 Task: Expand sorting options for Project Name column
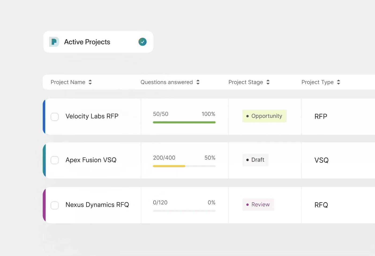coord(90,82)
